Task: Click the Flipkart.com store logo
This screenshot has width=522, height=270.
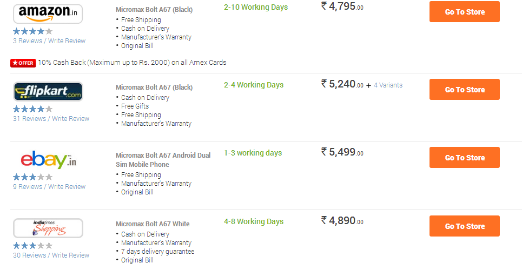Action: click(48, 91)
